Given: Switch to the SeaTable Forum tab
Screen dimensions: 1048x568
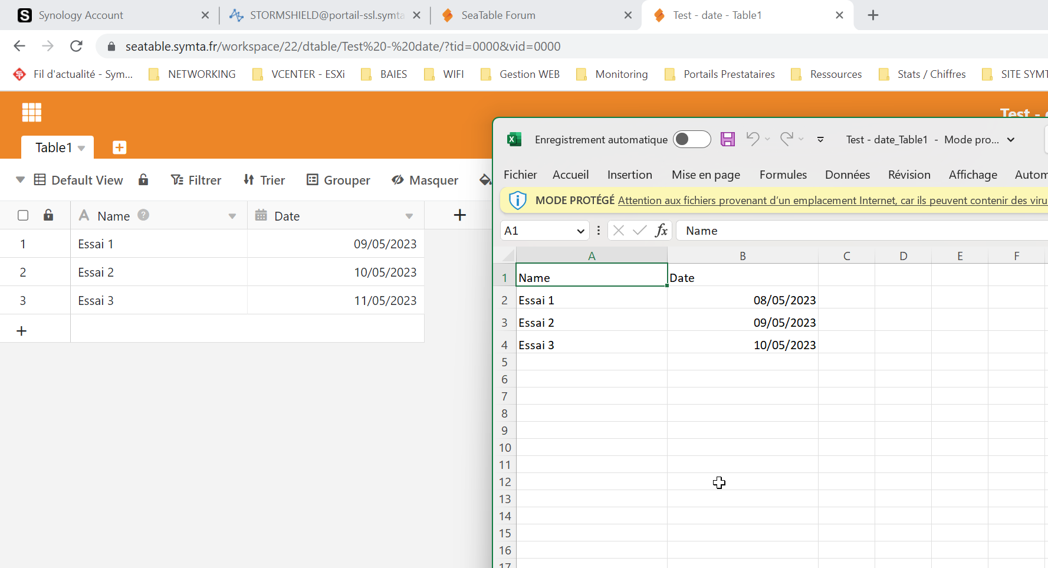Looking at the screenshot, I should pos(498,15).
